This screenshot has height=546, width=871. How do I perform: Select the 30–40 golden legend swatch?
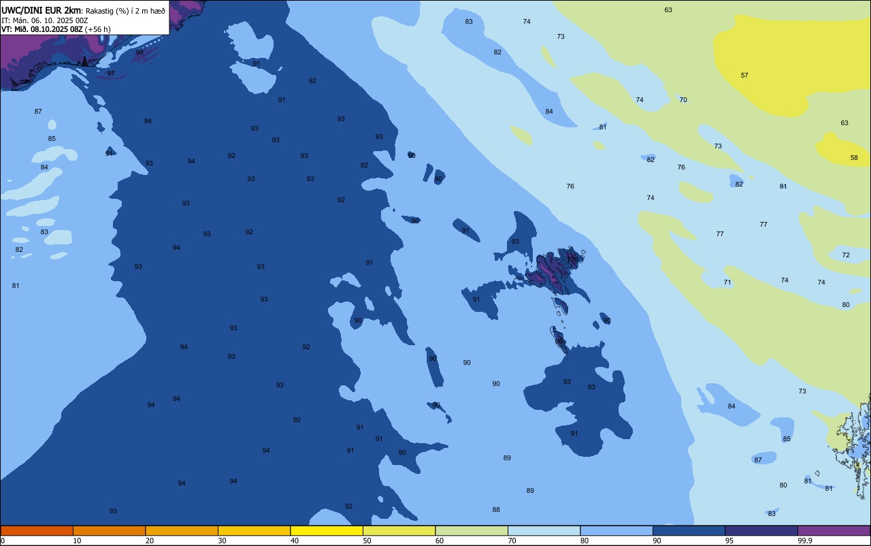tap(254, 530)
